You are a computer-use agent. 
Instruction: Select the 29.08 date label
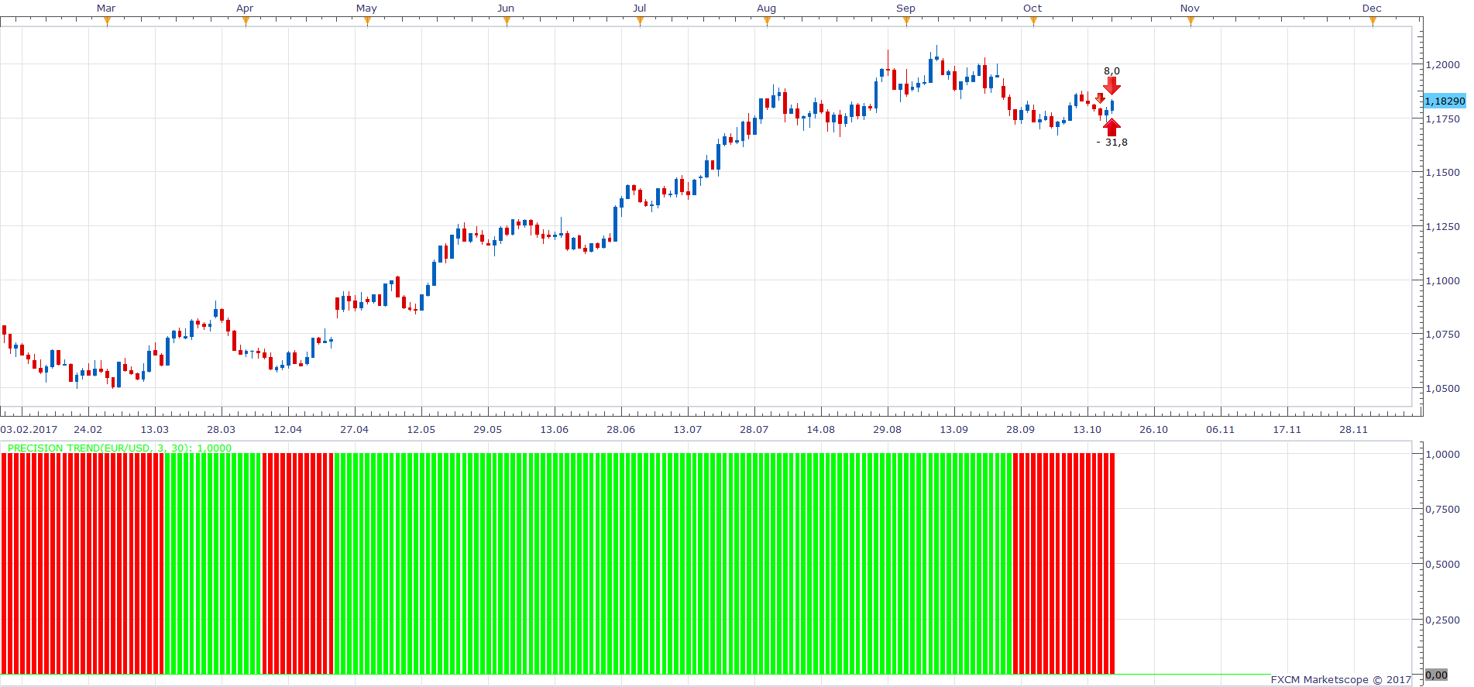click(x=887, y=429)
